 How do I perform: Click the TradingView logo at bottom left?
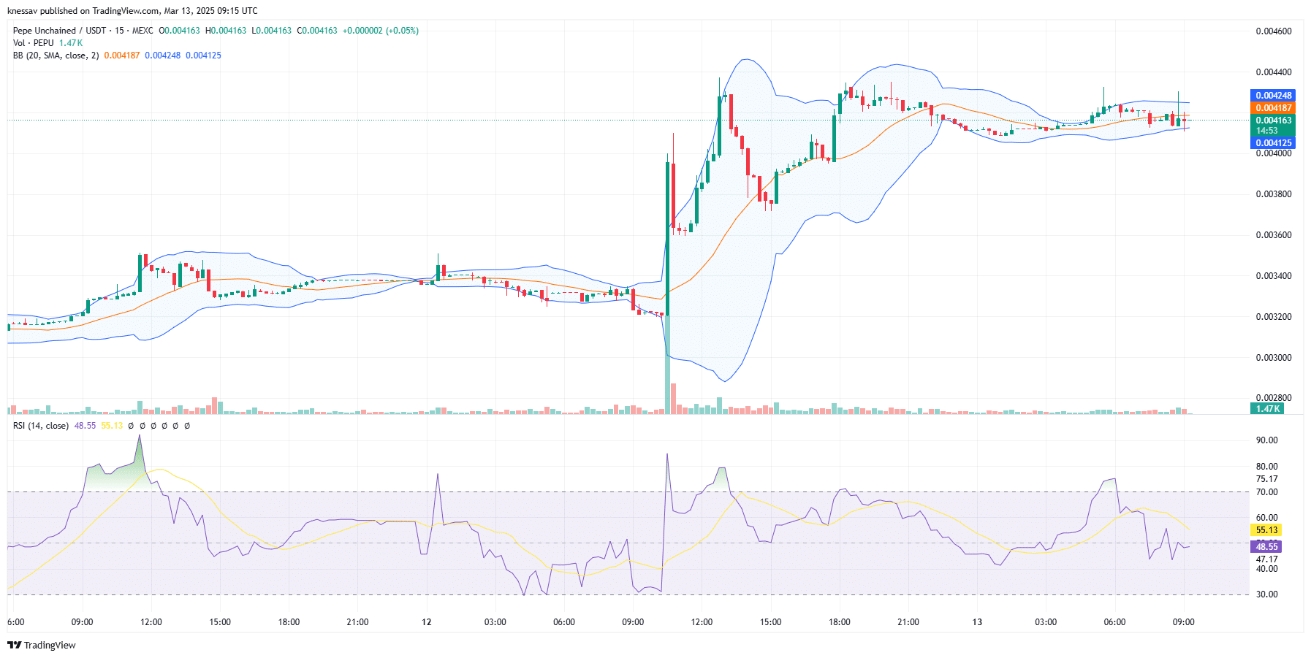tap(42, 645)
